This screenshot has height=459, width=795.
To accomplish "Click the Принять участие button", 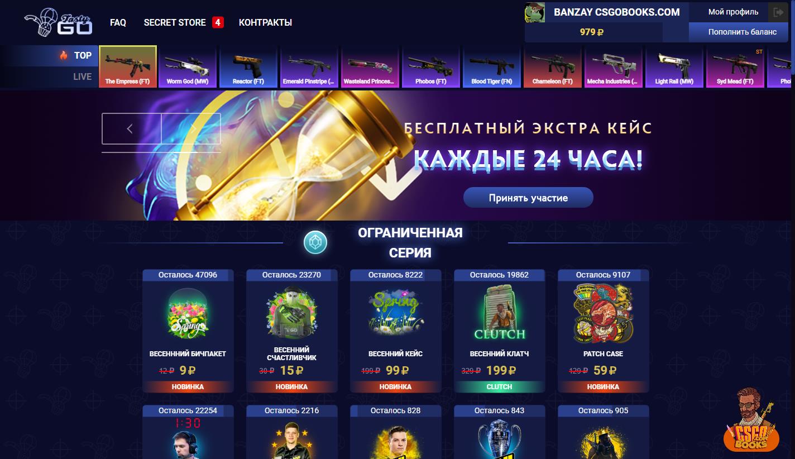I will [528, 198].
